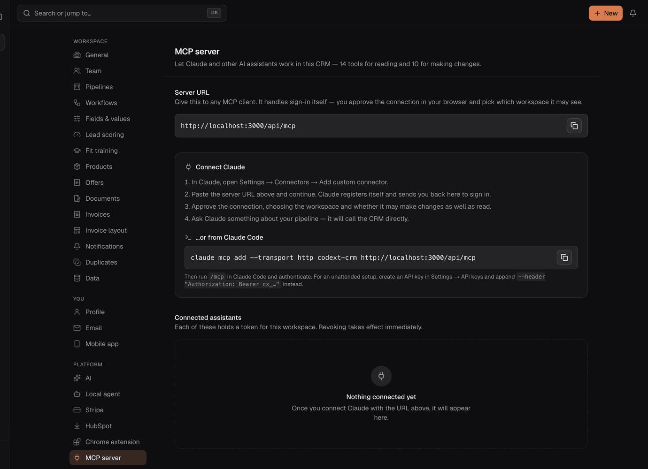This screenshot has height=469, width=648.
Task: Go to Pipelines settings
Action: (108, 87)
